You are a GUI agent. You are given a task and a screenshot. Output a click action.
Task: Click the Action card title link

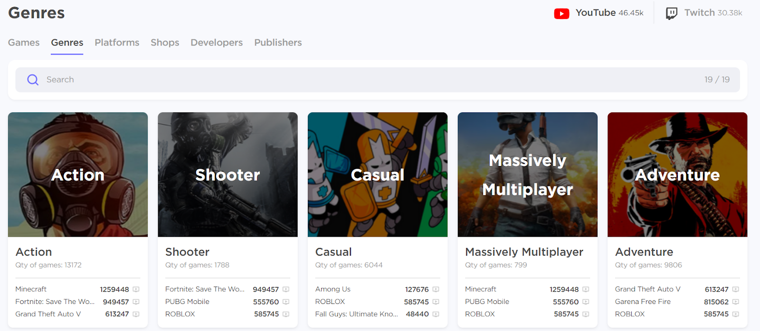tap(34, 252)
